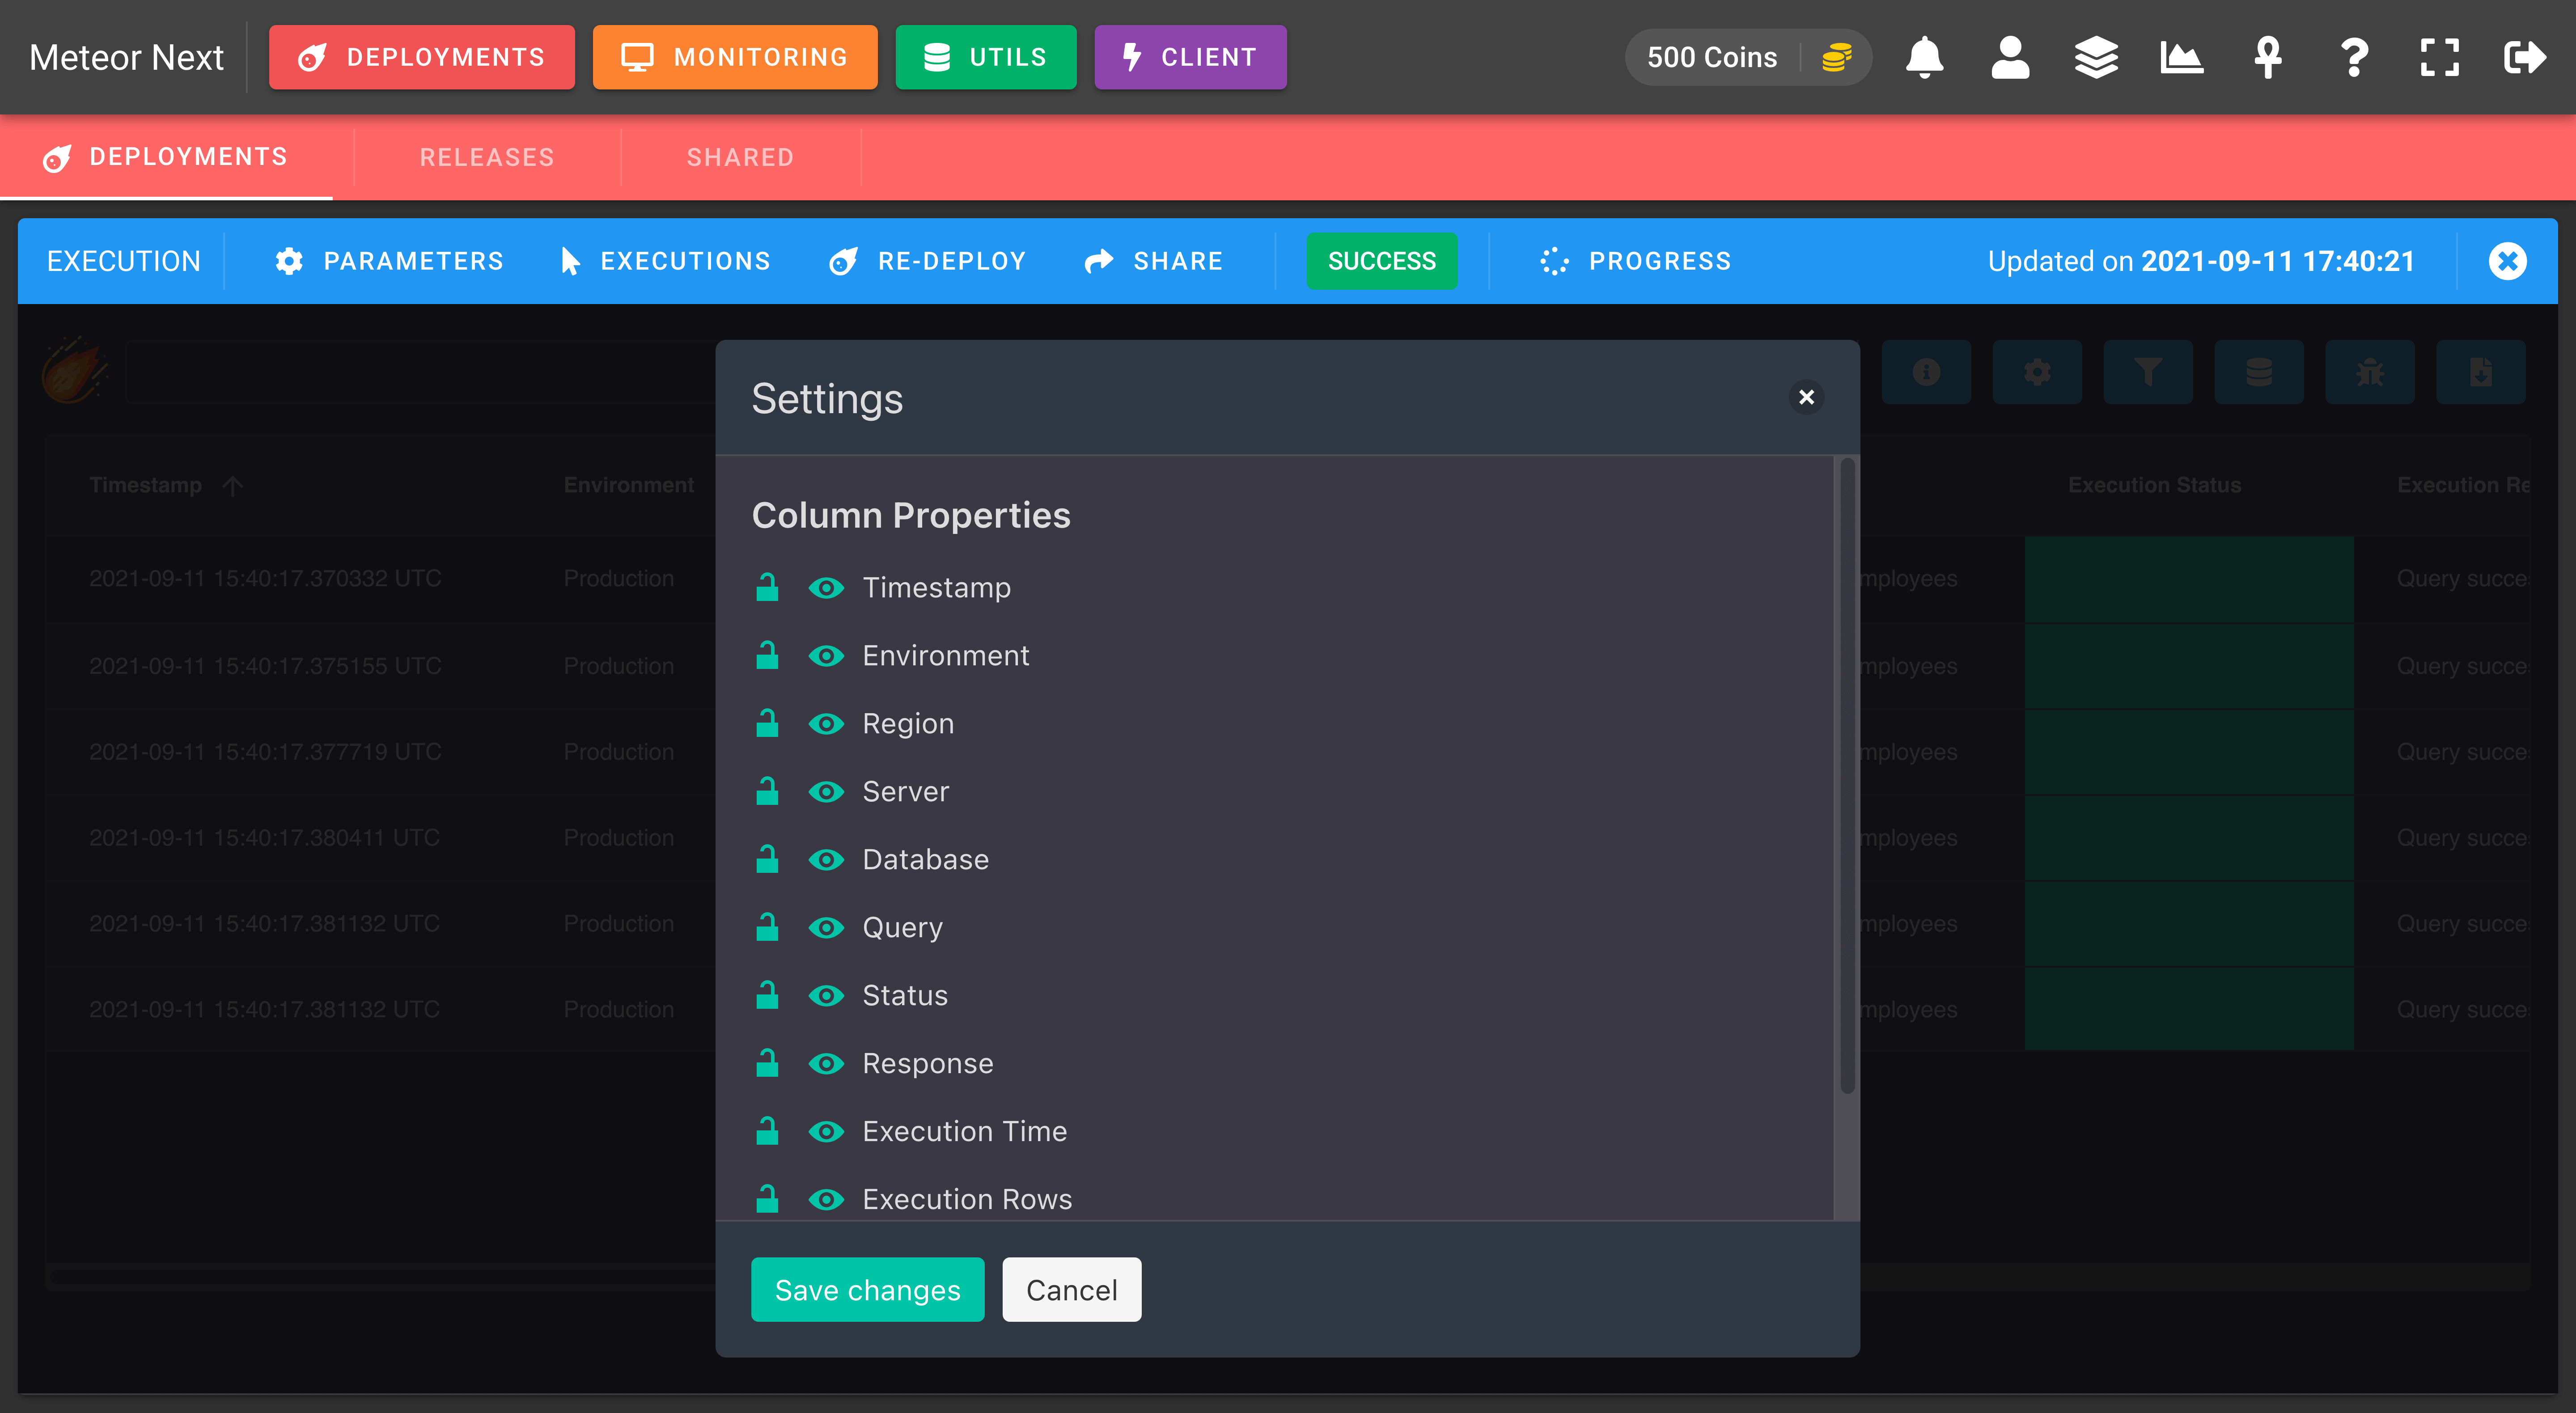Click the dimmed database toolbar icon

(x=2259, y=373)
